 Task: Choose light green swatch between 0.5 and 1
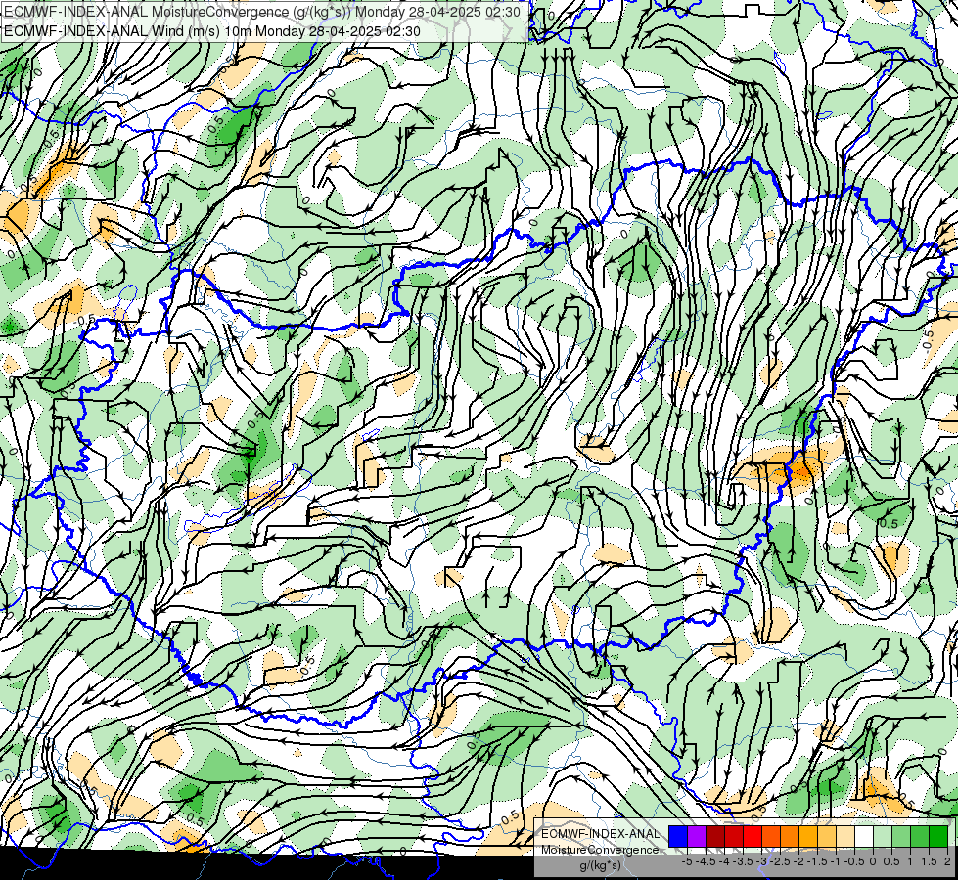tap(901, 836)
